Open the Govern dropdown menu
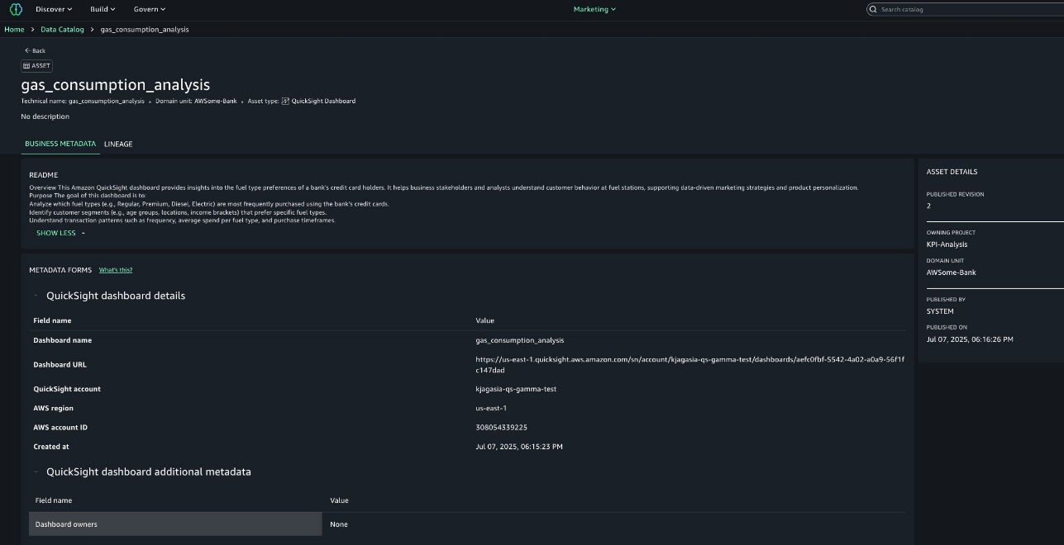 point(150,9)
